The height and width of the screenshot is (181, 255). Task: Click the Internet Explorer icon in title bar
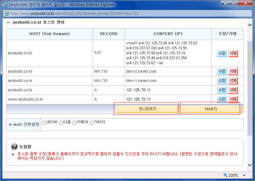coord(5,5)
